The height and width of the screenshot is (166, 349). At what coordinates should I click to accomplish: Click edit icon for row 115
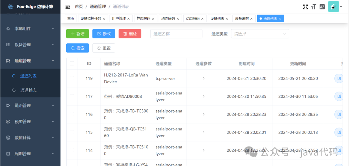pos(339,132)
